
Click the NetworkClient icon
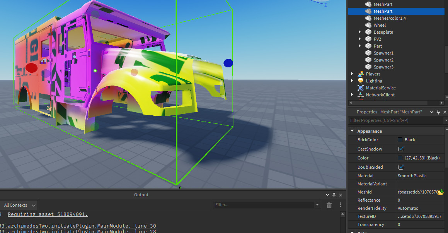pos(361,95)
